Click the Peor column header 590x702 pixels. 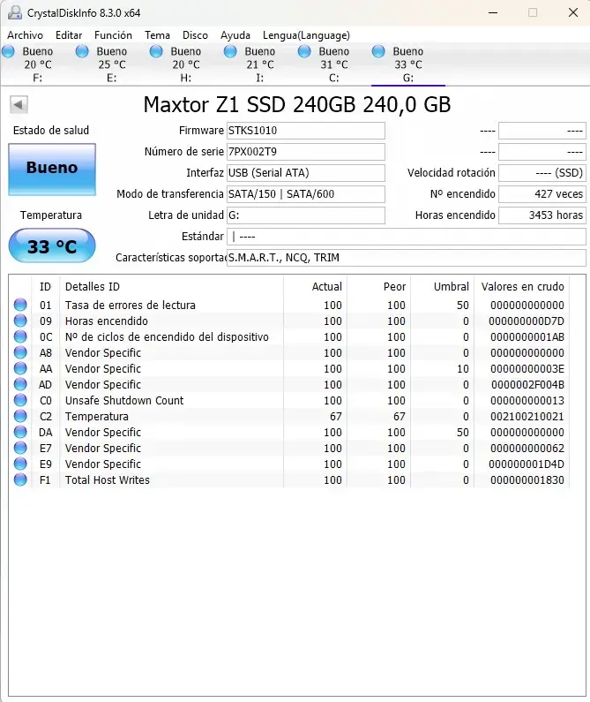[x=379, y=286]
